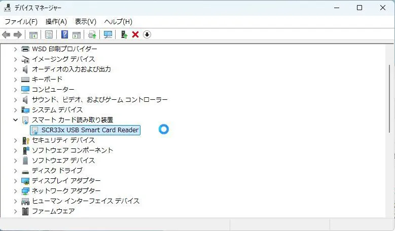Expand the ネットワーク アダプター category
Screen dimensions: 395x231
coord(15,191)
